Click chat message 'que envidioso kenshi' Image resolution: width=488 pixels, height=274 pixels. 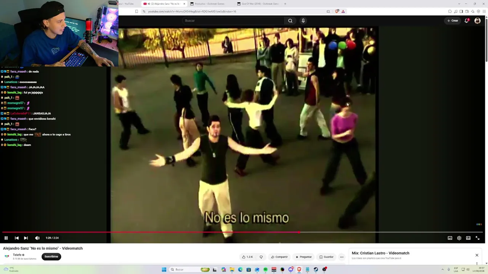pyautogui.click(x=42, y=119)
